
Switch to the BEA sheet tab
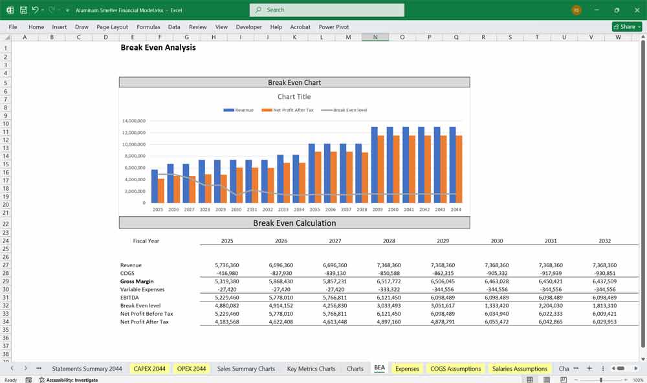pos(380,368)
